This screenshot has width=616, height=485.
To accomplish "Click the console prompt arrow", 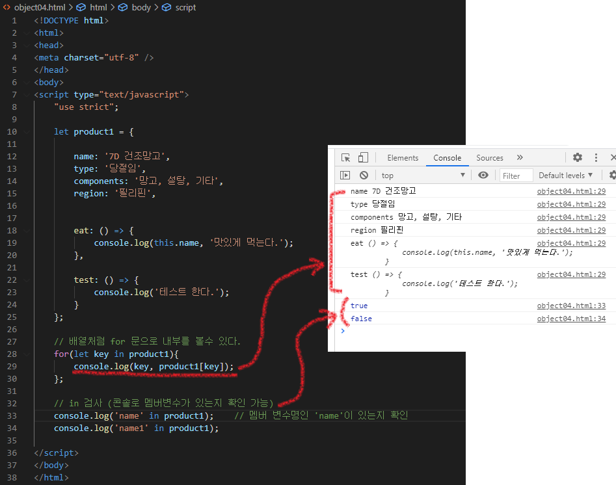I will pos(343,331).
